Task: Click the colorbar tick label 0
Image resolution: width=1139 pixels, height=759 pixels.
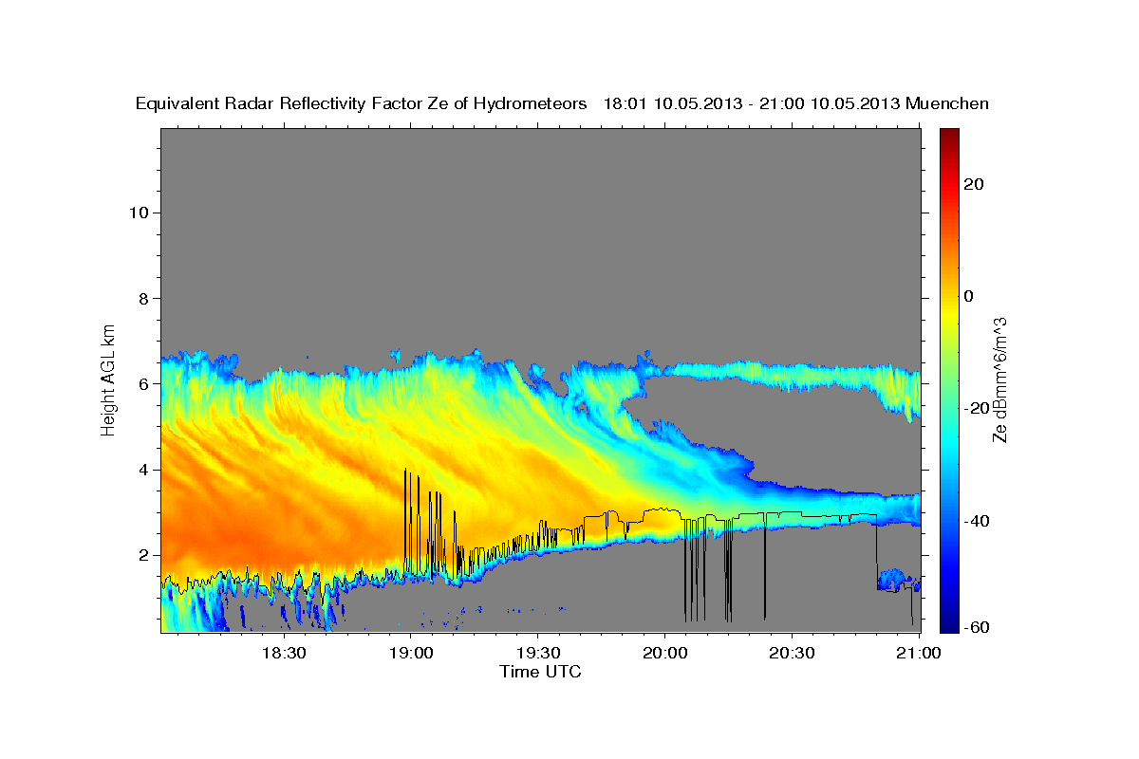Action: 968,296
